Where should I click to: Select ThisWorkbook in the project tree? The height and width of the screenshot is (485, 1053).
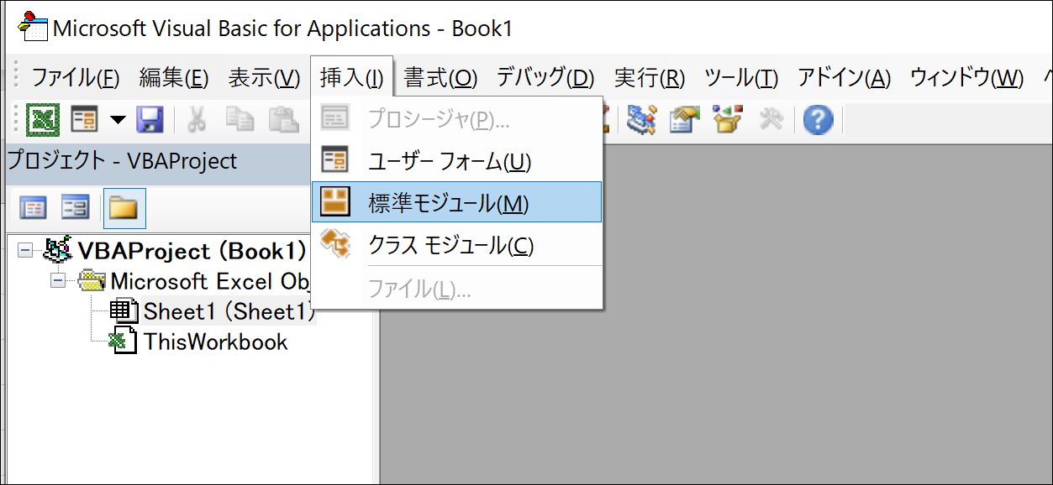point(215,342)
